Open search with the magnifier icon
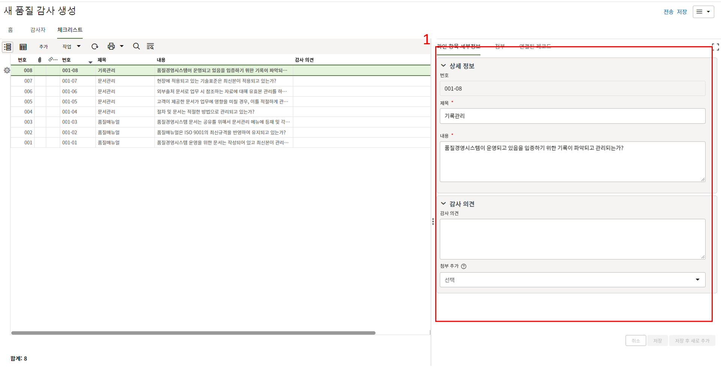Screen dimensions: 721x368 coord(136,46)
